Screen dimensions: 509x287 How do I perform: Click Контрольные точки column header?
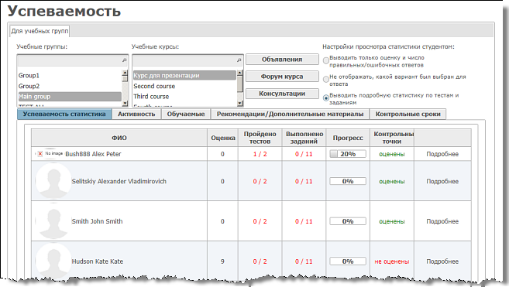(392, 138)
